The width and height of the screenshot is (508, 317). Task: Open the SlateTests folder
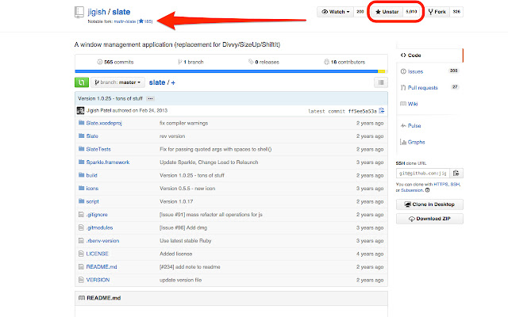[x=98, y=149]
